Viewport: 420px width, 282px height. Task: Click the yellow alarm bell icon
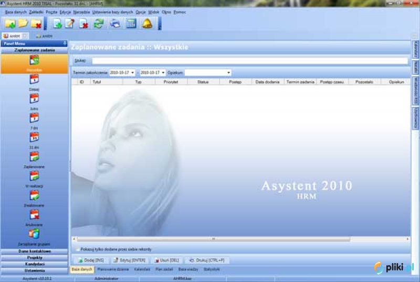tap(147, 24)
